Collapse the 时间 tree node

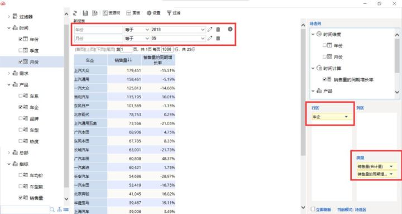click(x=9, y=28)
